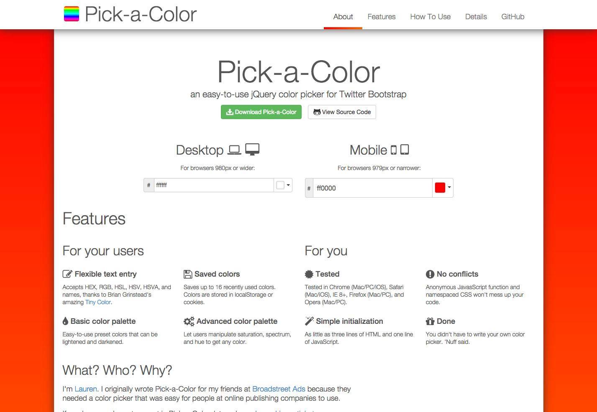The height and width of the screenshot is (412, 597).
Task: Go to the How To Use tab
Action: coord(430,17)
